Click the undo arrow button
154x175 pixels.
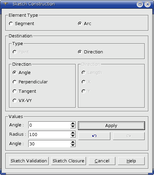pyautogui.click(x=94, y=136)
